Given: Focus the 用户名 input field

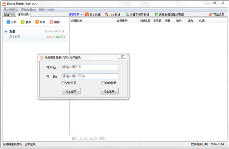Looking at the screenshot, I should 90,67.
